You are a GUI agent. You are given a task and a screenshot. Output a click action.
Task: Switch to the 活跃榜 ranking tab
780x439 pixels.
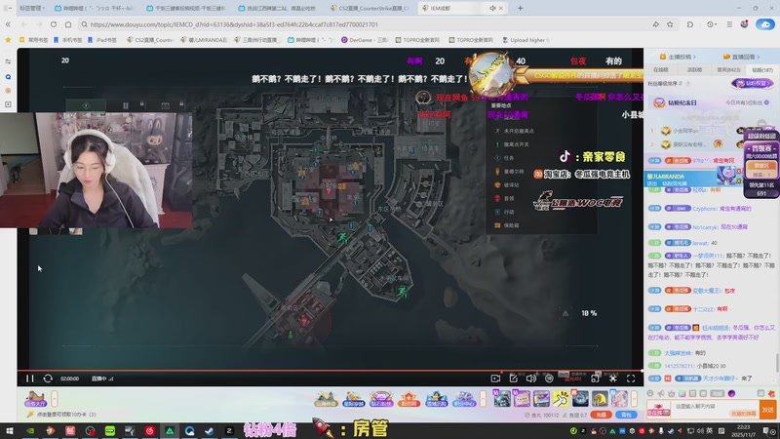tap(694, 70)
